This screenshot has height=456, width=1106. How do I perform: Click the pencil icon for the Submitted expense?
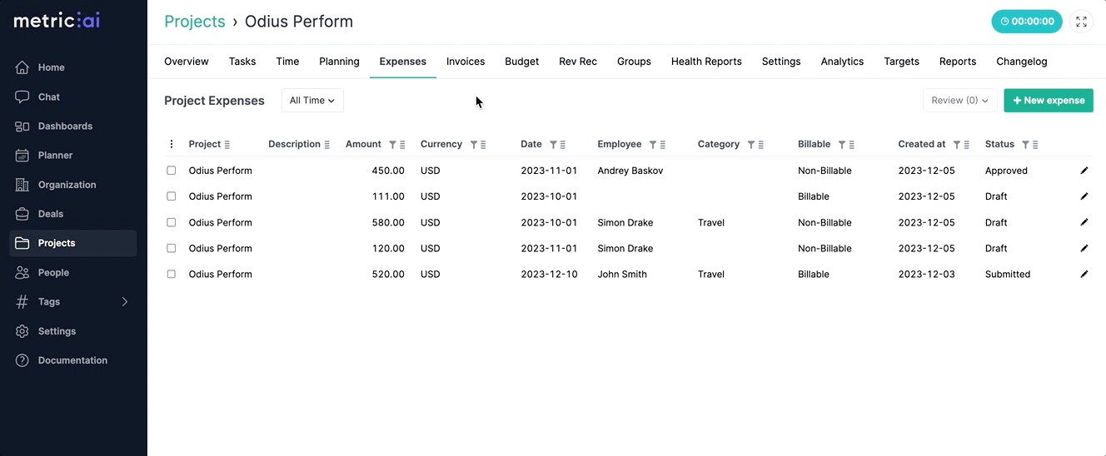[x=1084, y=274]
